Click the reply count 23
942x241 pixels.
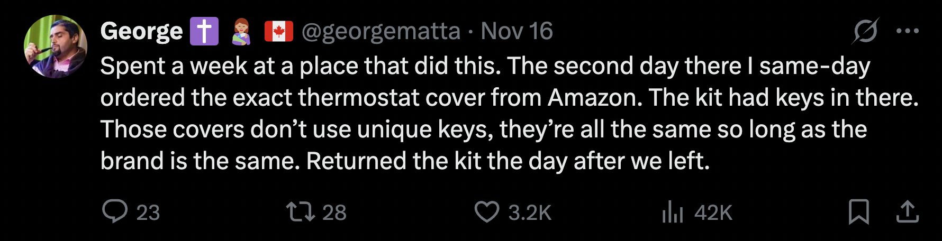pyautogui.click(x=148, y=212)
